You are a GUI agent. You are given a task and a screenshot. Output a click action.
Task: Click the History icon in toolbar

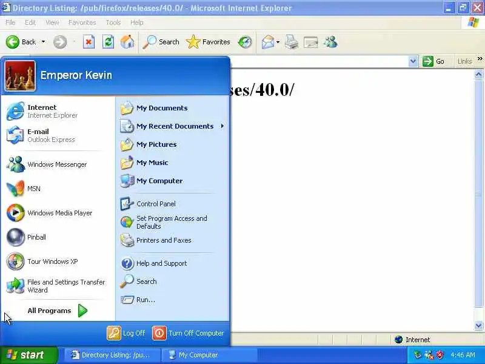[245, 42]
